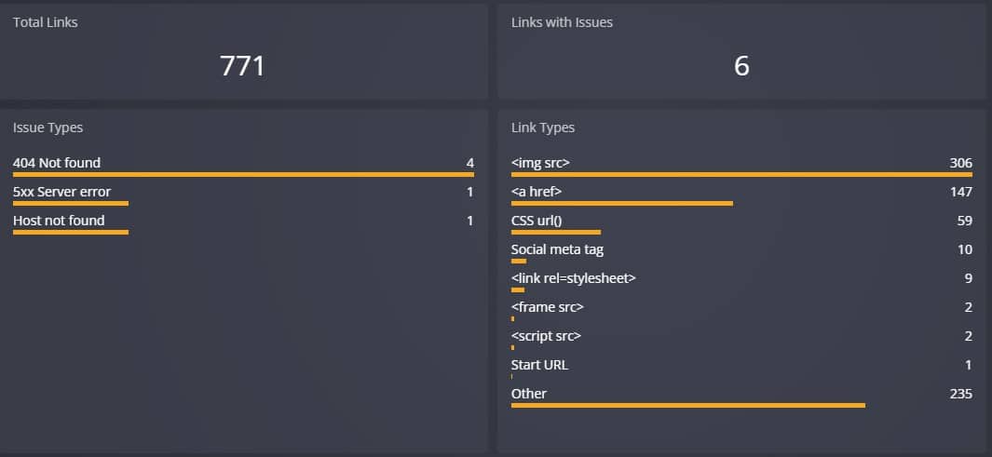Click the count 10 beside Social meta tag
This screenshot has width=992, height=457.
965,249
